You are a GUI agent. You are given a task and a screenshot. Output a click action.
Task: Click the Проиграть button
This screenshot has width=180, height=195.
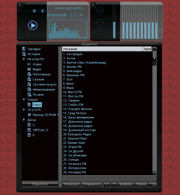[71, 184]
